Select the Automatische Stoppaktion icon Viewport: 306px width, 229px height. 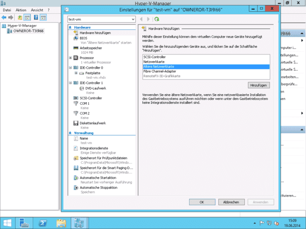point(75,187)
